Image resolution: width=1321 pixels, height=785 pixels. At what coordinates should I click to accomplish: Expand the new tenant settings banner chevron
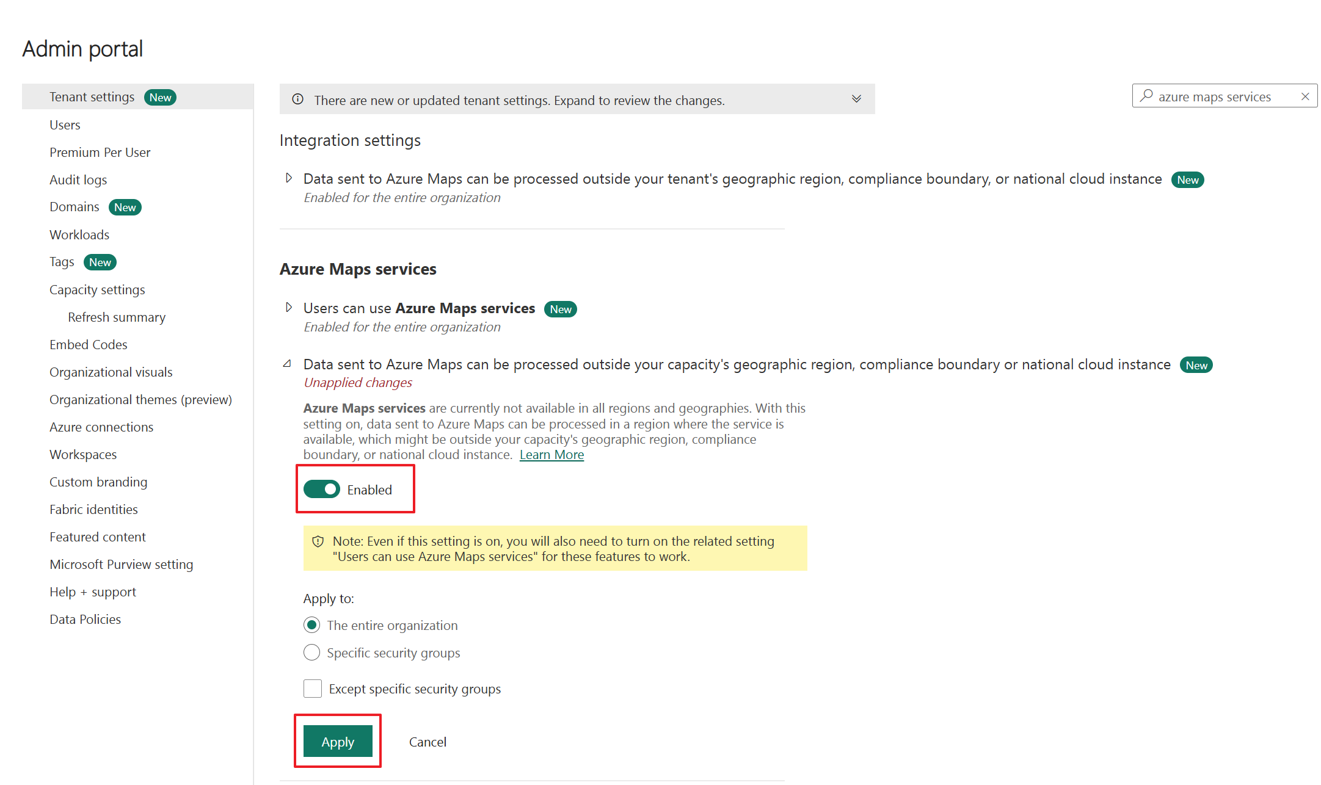[x=856, y=99]
